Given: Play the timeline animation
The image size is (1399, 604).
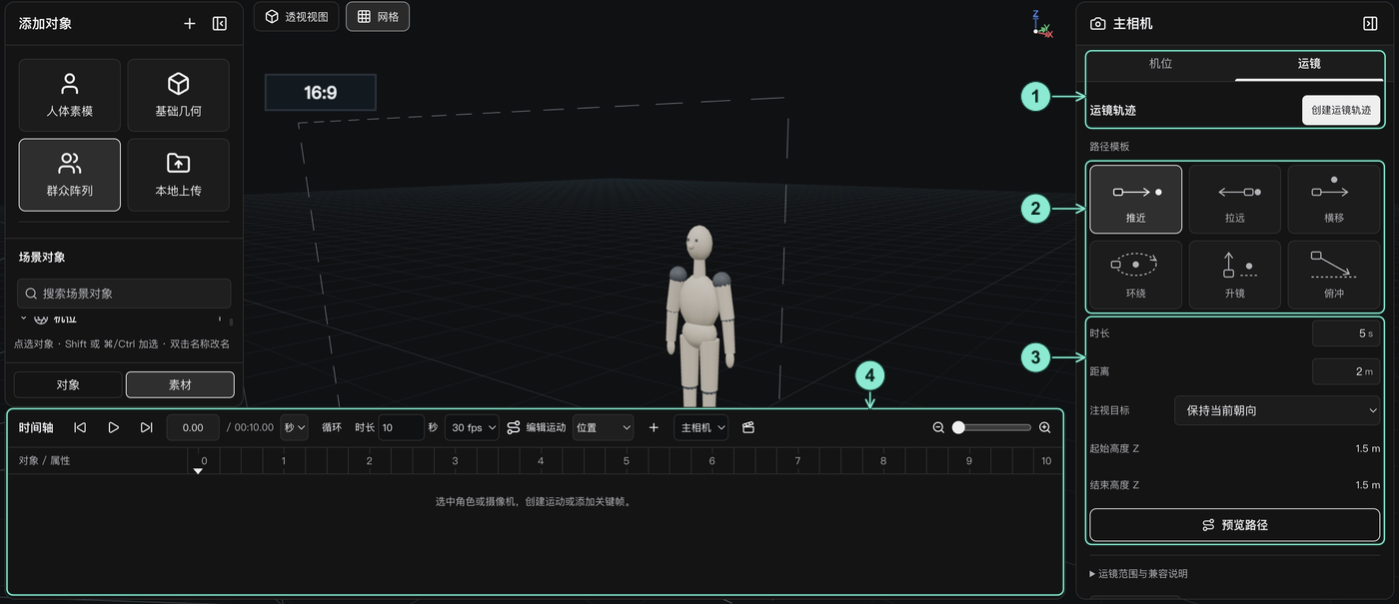Looking at the screenshot, I should pyautogui.click(x=113, y=427).
